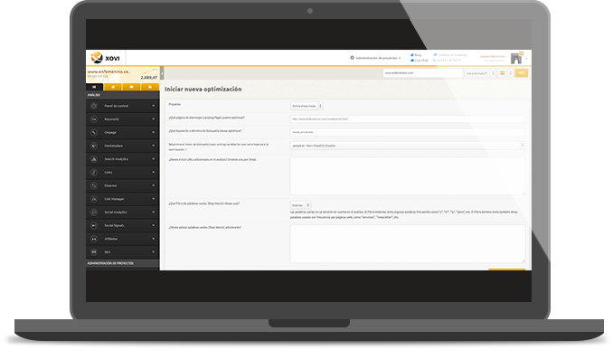Open the user account dropdown arrow
This screenshot has width=613, height=350.
point(526,59)
